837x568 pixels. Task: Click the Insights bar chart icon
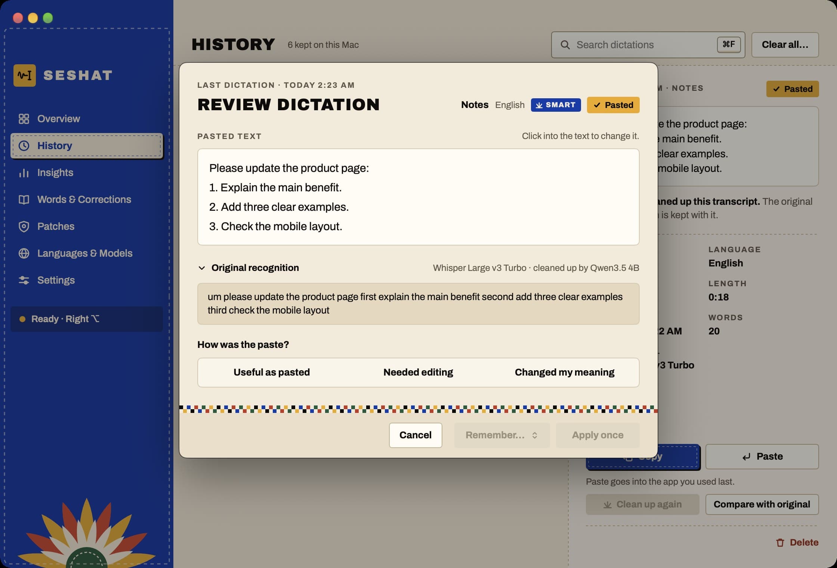(x=24, y=173)
